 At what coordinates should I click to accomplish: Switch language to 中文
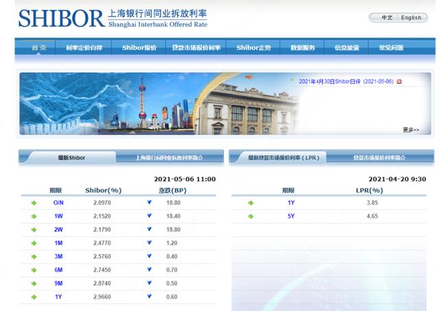tap(387, 18)
